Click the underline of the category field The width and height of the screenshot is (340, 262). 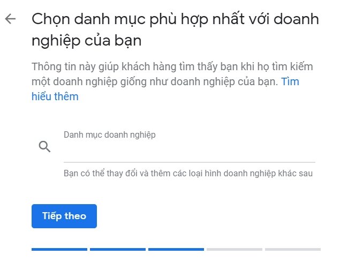[189, 162]
